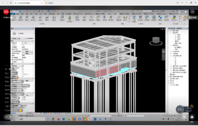Click the 生成构造柱 ribbon tool
This screenshot has height=126, width=198.
click(134, 18)
